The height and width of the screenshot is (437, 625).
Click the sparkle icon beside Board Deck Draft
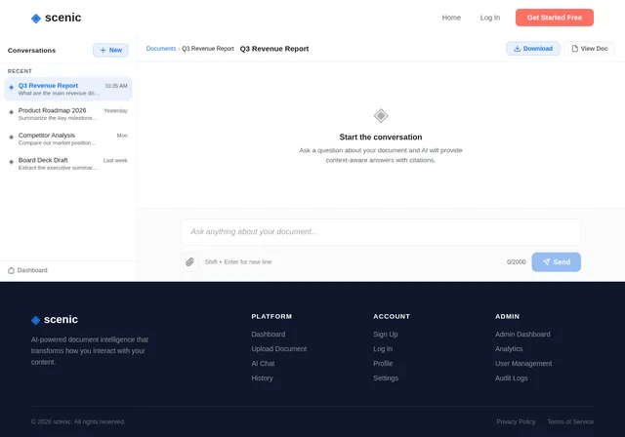[11, 162]
